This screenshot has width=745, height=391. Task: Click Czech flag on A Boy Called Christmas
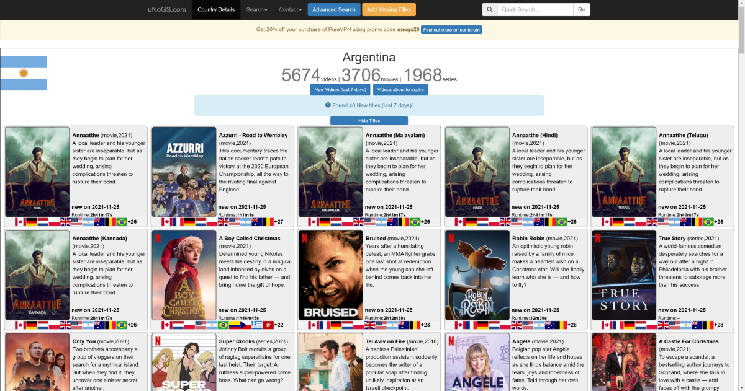[245, 325]
